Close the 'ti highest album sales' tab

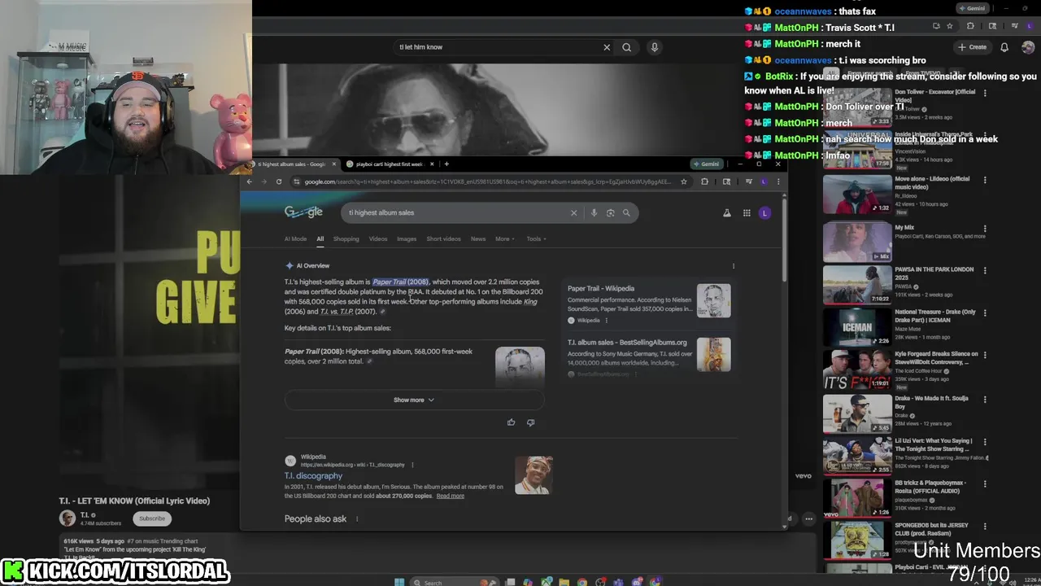click(333, 164)
